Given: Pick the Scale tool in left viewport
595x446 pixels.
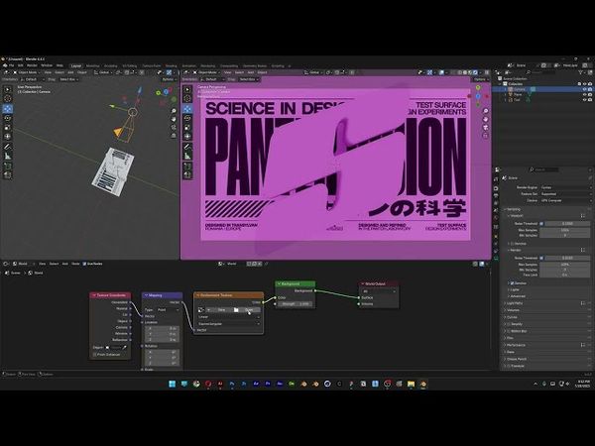Looking at the screenshot, I should tap(8, 128).
